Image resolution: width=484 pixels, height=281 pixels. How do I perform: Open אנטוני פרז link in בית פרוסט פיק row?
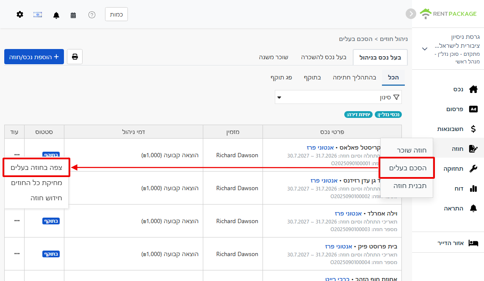[339, 246]
